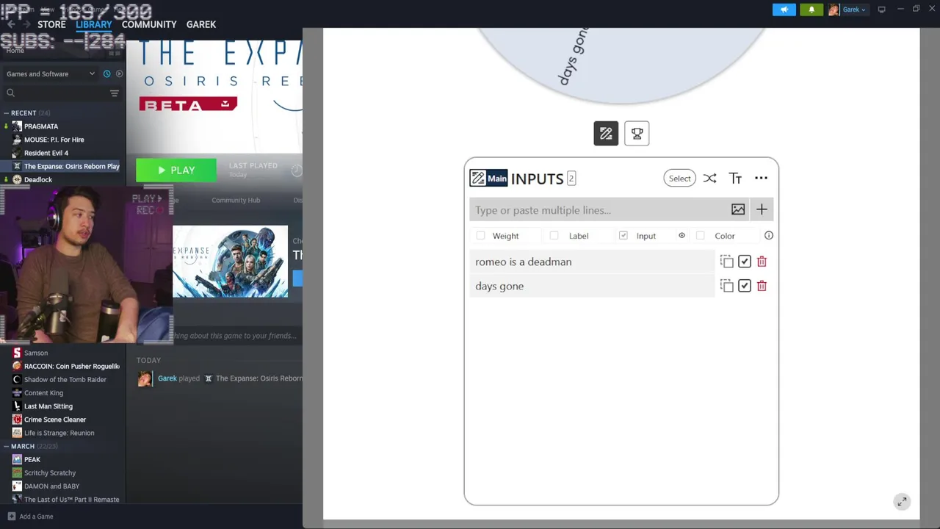Uncheck the 'days gone' entry

pyautogui.click(x=744, y=286)
